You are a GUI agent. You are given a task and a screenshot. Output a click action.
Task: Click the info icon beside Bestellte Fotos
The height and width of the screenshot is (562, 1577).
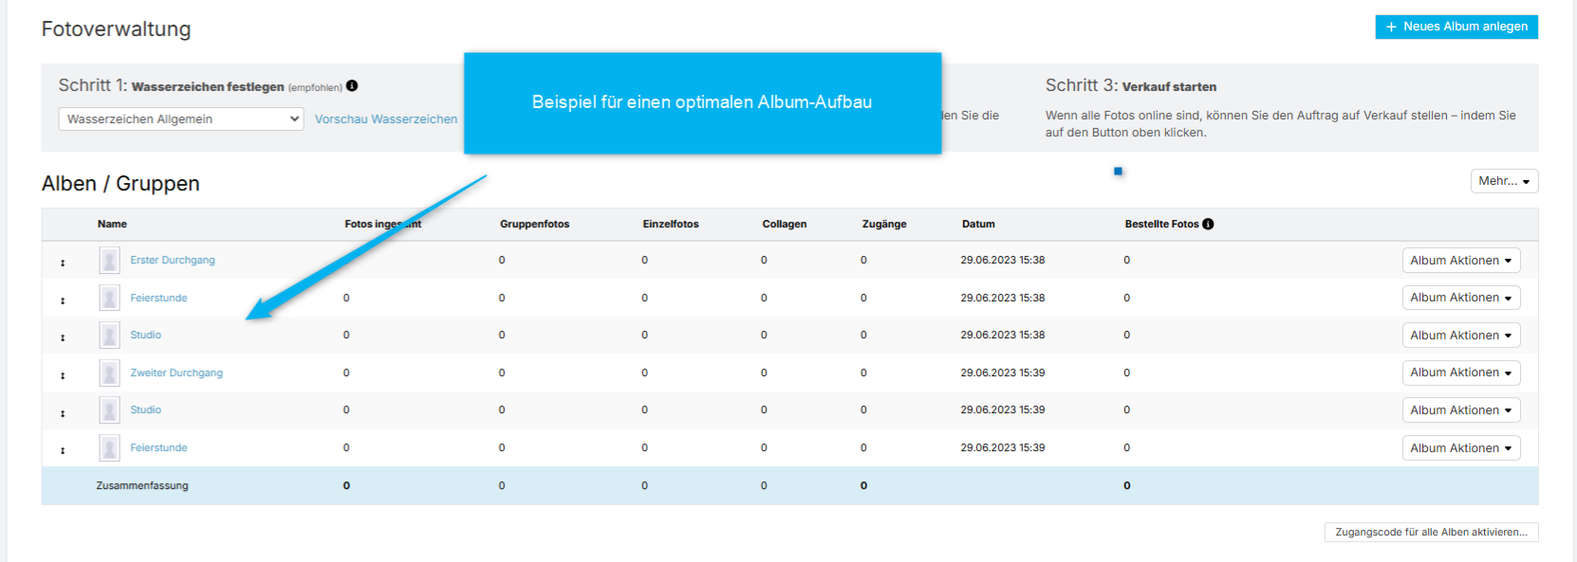(x=1208, y=225)
